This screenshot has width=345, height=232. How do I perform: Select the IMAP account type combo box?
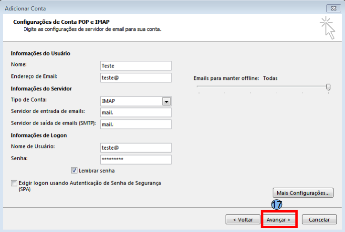coord(131,101)
